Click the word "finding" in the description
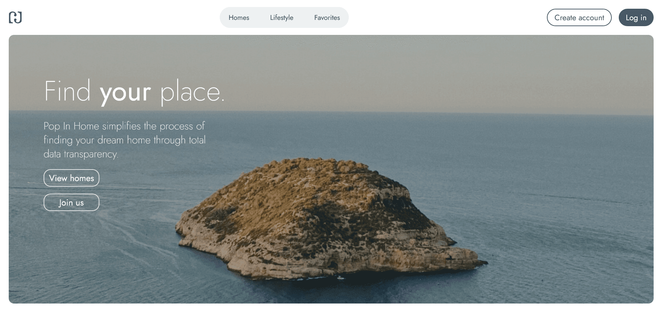Image resolution: width=662 pixels, height=322 pixels. pyautogui.click(x=58, y=140)
